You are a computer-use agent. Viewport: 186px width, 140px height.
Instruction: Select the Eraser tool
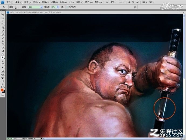[3, 48]
